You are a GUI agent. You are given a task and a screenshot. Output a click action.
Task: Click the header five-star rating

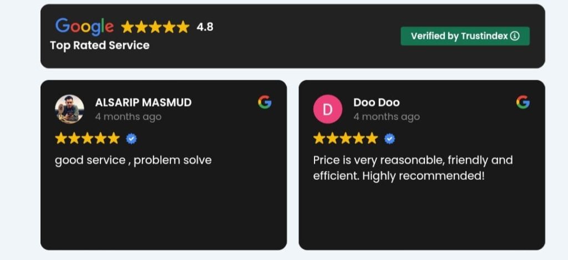[155, 27]
